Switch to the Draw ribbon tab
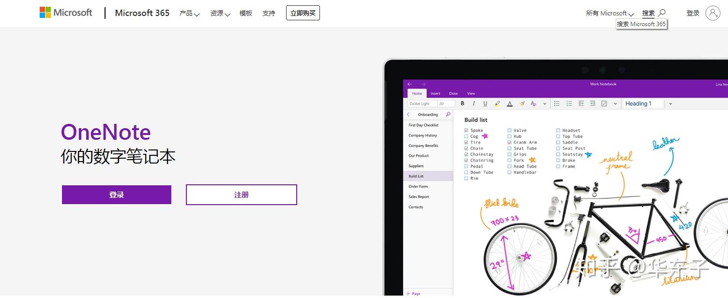728x298 pixels. pyautogui.click(x=453, y=93)
